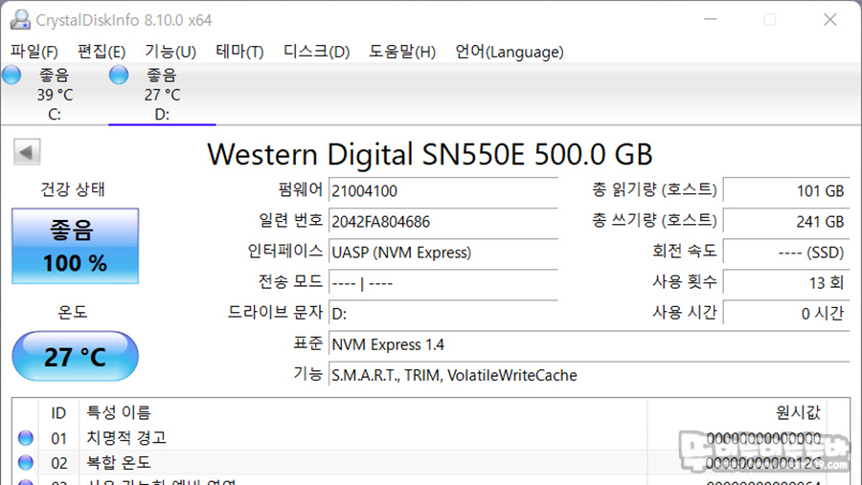Open the 디스크(D) menu
This screenshot has height=485, width=862.
coord(317,52)
